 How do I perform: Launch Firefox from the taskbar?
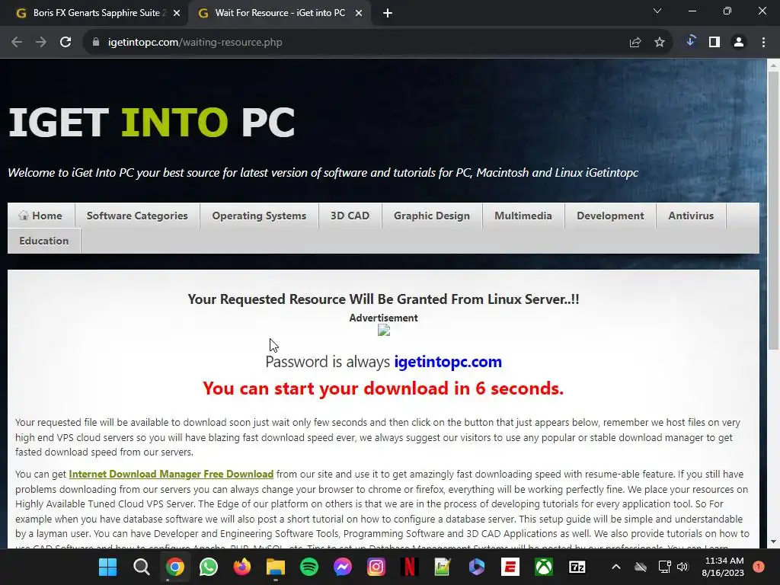pyautogui.click(x=241, y=567)
